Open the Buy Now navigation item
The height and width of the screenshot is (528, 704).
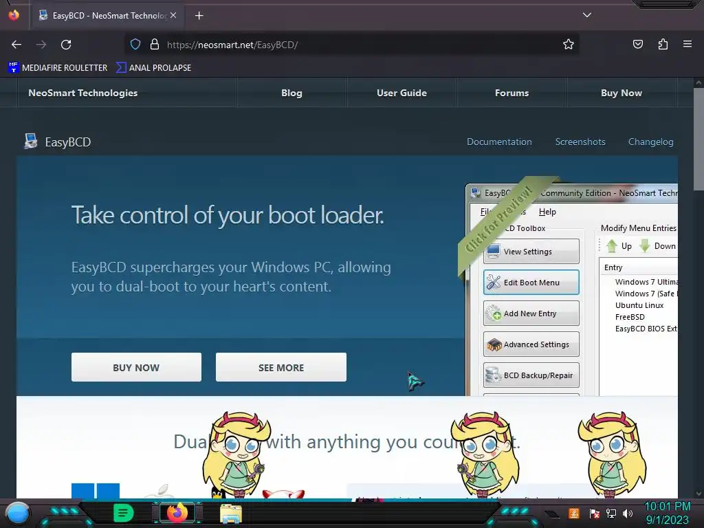pos(621,93)
